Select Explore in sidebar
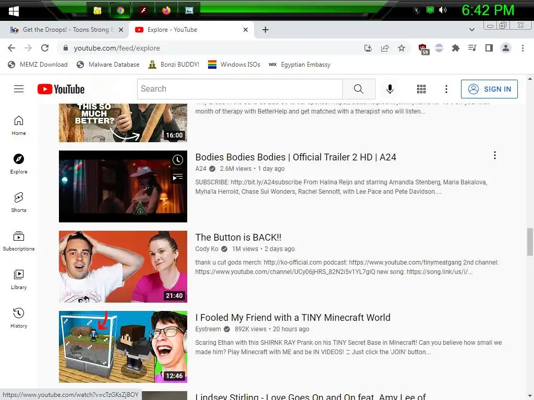Viewport: 534px width, 400px height. (19, 164)
